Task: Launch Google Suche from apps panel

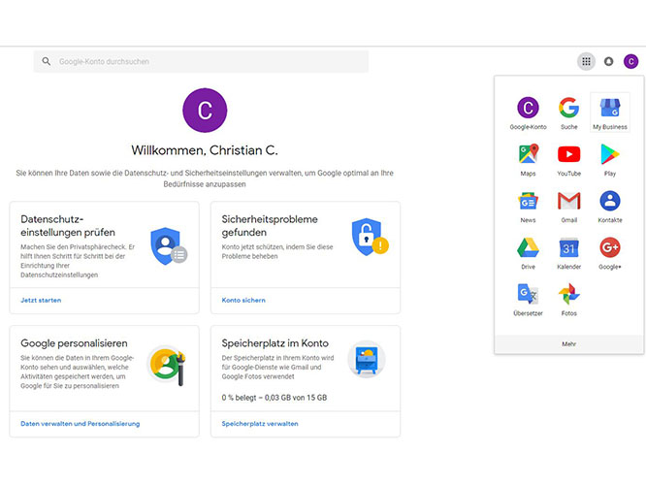Action: point(569,113)
